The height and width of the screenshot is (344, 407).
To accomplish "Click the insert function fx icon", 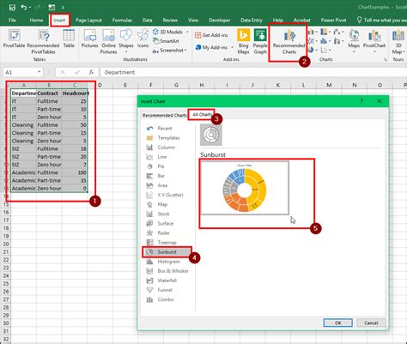I will pos(91,72).
